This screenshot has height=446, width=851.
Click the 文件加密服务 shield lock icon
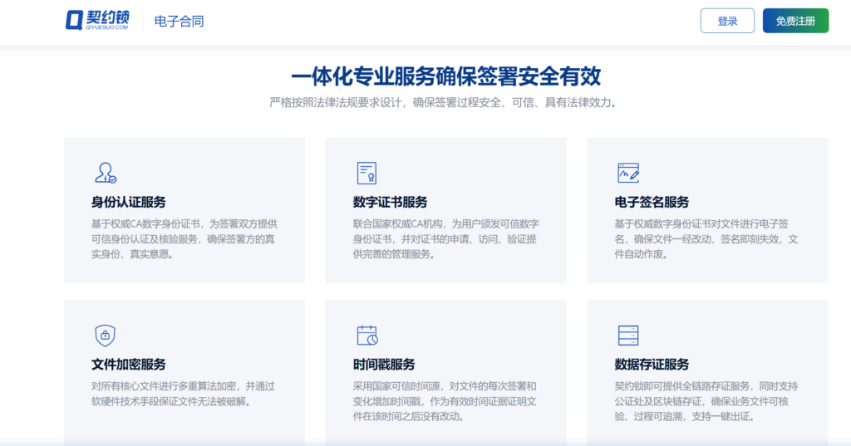105,335
